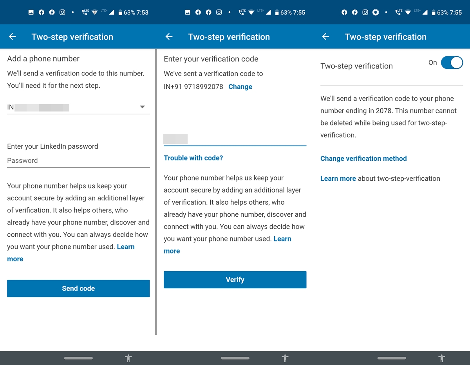Go back from the Add a phone number screen

[13, 37]
